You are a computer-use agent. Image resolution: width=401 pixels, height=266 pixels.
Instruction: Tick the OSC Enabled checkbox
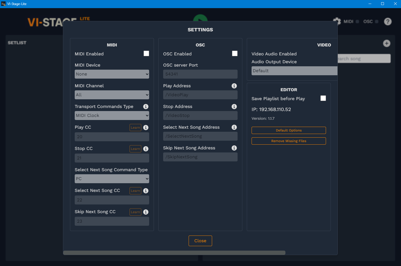point(235,53)
